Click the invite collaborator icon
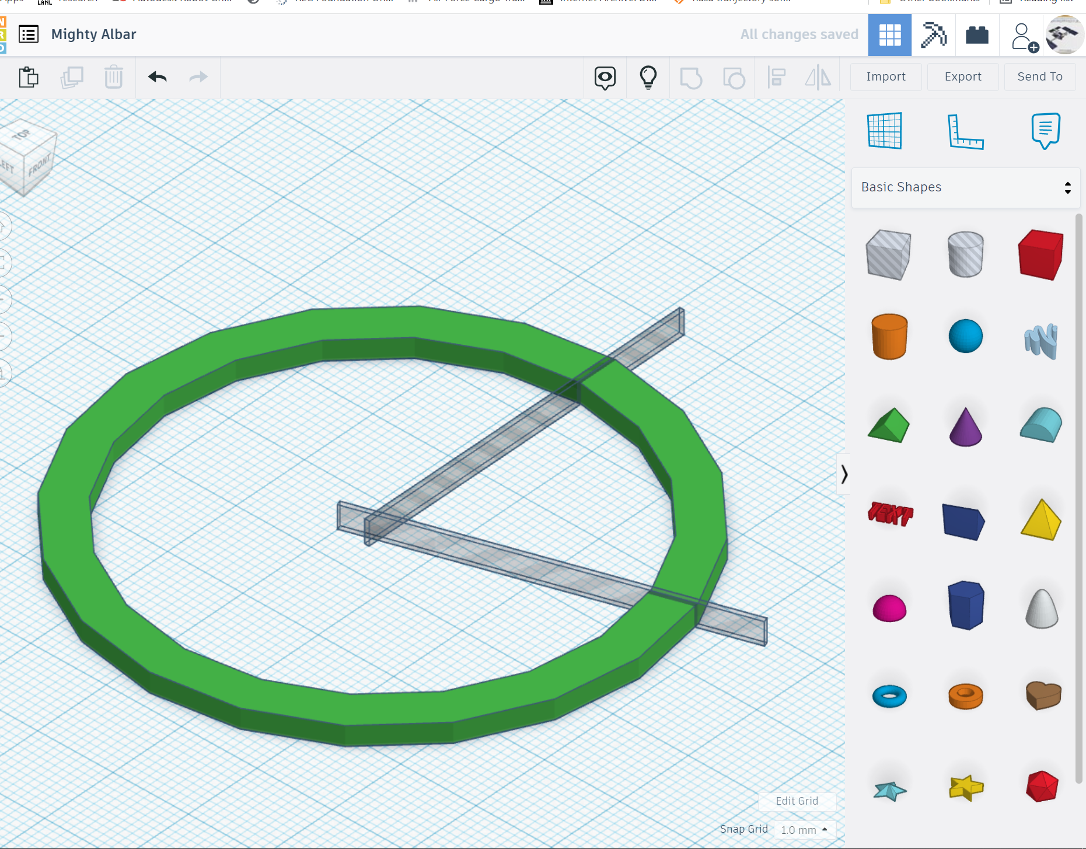 [x=1024, y=37]
